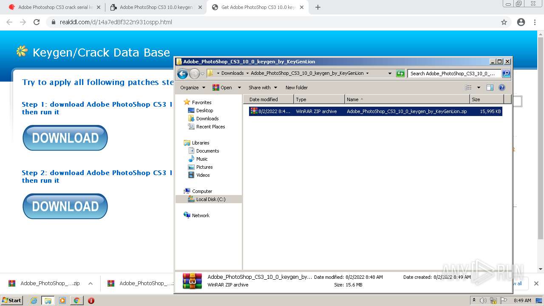This screenshot has height=306, width=544.
Task: Click the change view icon in Explorer
Action: pos(468,88)
